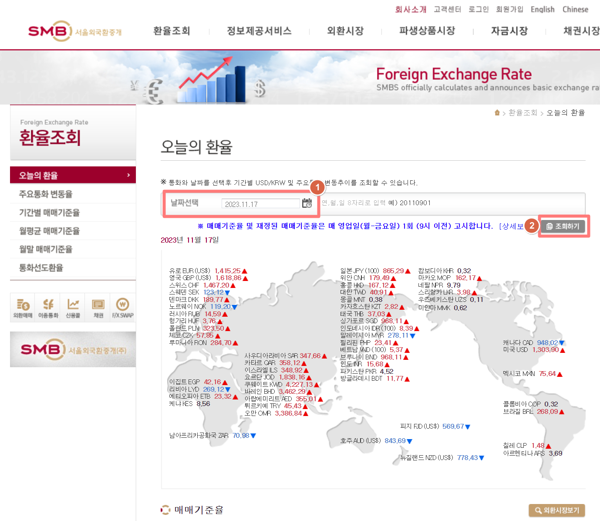
Task: Click the 외환시장보기 button
Action: [557, 511]
